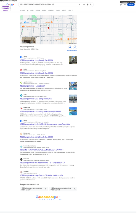Open Google apps grid icon
The width and height of the screenshot is (138, 213).
pos(125,4)
